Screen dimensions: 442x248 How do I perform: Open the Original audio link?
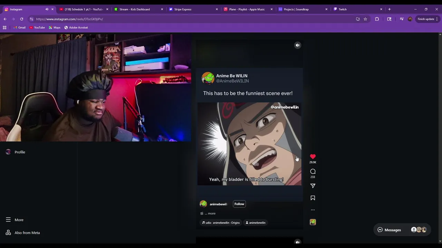(x=221, y=223)
